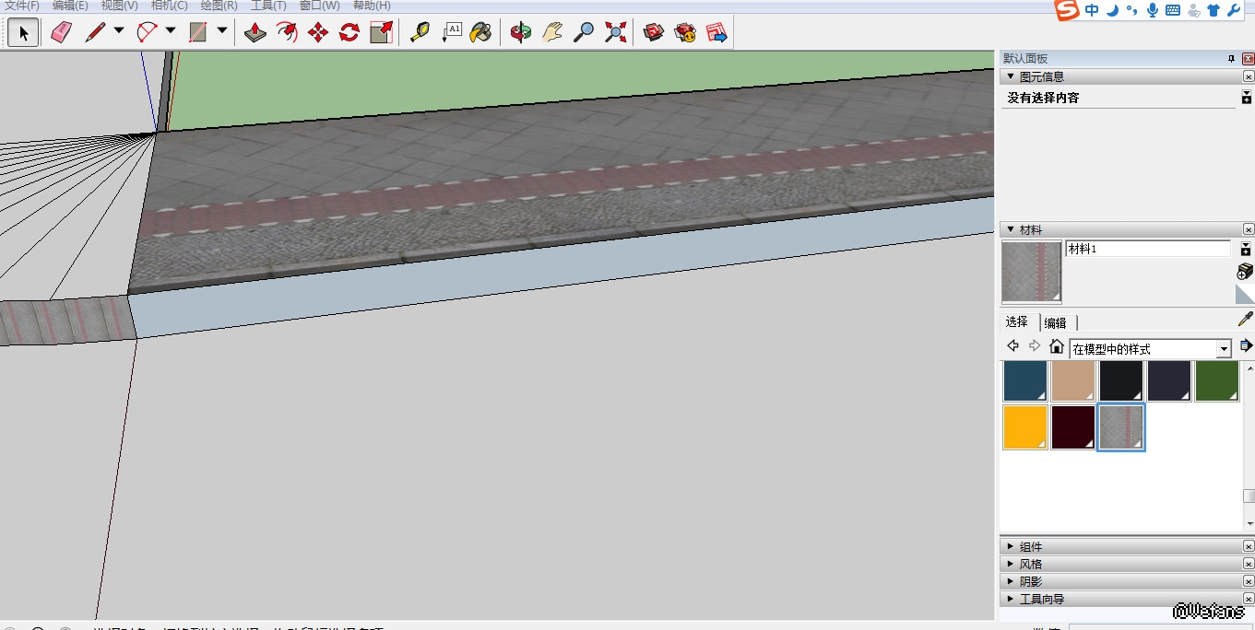Screen dimensions: 1255x630
Task: Open the line tool dropdown arrow
Action: (119, 31)
